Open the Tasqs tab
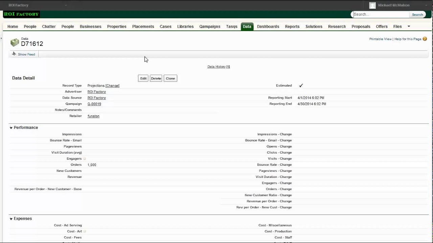Screen dimensions: 433x243 (x=232, y=27)
